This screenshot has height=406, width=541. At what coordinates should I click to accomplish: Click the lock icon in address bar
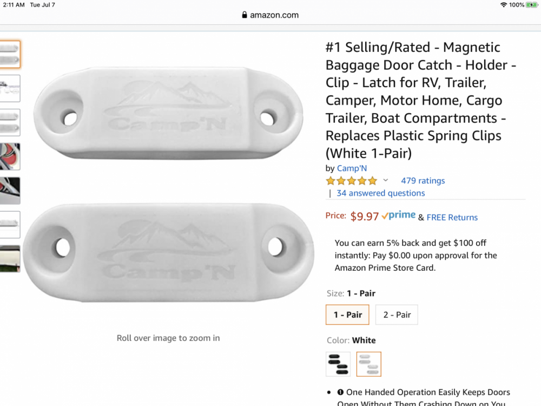[245, 15]
